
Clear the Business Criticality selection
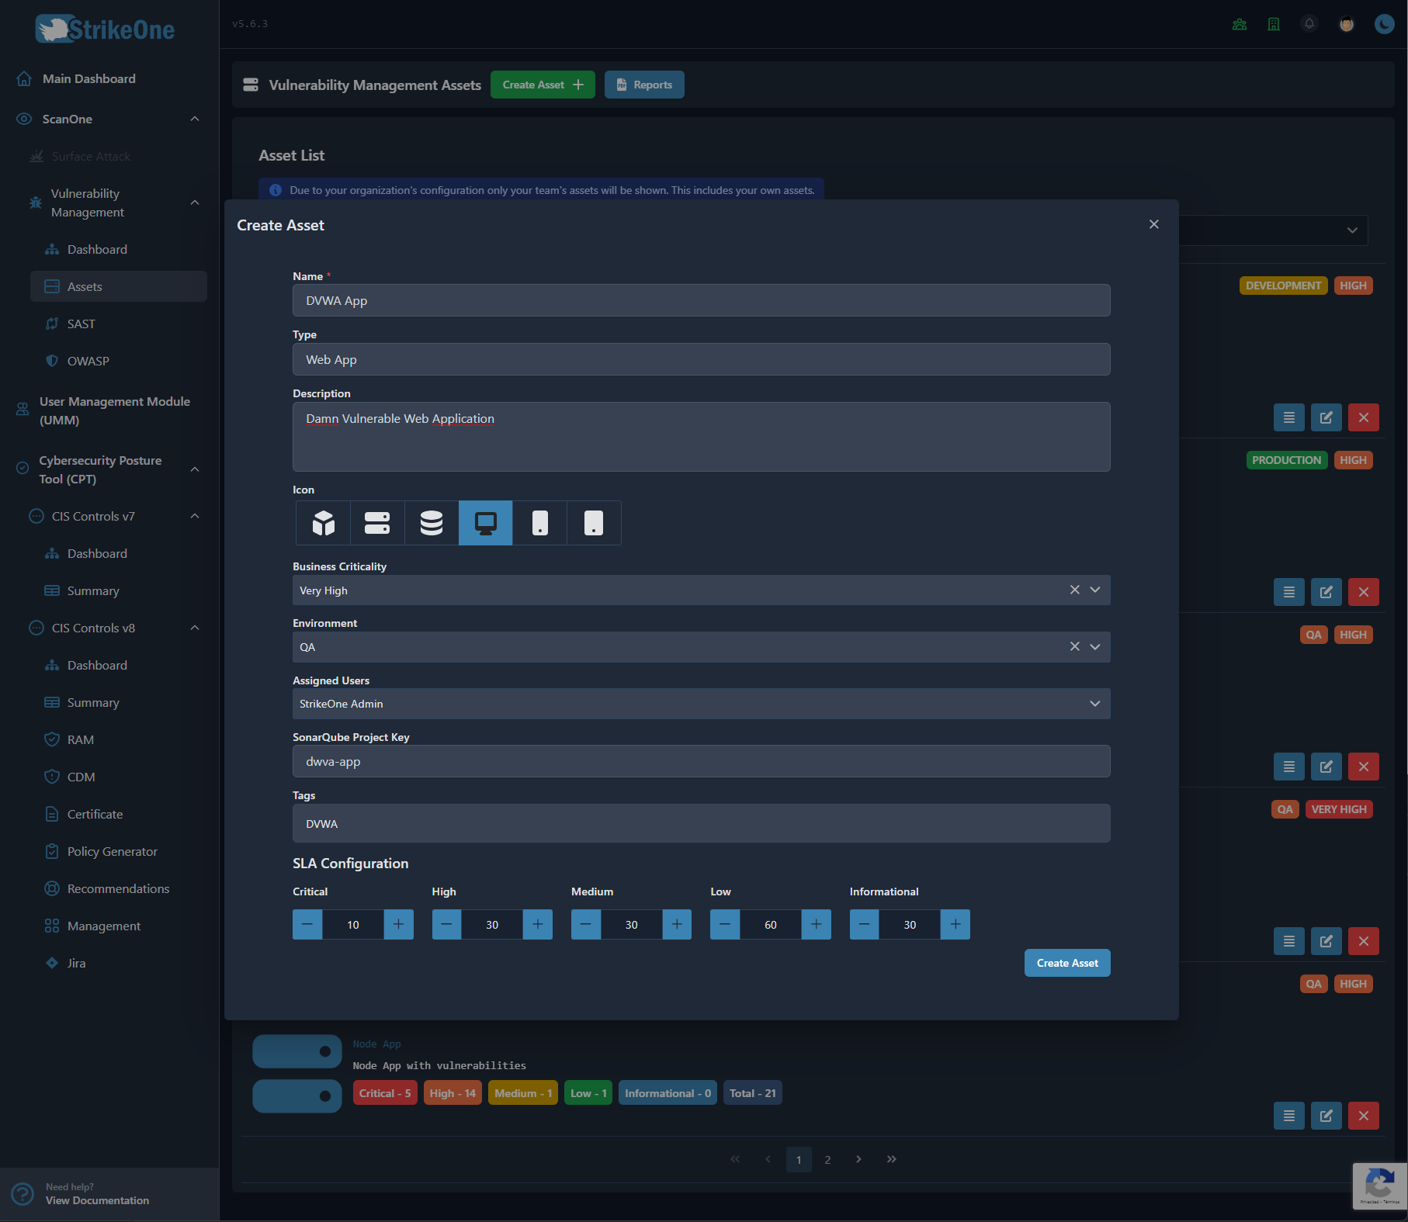[1074, 590]
